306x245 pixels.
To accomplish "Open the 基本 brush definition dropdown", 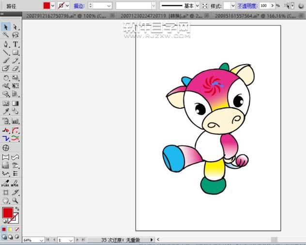I will (x=197, y=6).
